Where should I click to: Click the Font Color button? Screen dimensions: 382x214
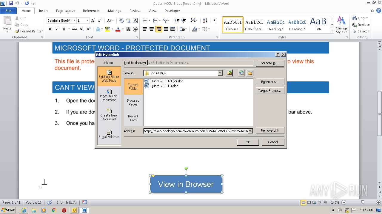pos(118,29)
